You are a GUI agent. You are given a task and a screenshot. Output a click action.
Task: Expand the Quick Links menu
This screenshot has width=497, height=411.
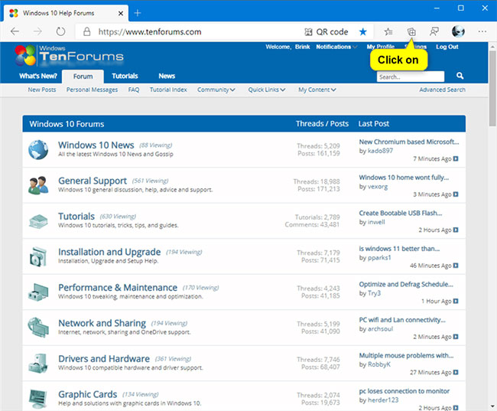(x=267, y=90)
